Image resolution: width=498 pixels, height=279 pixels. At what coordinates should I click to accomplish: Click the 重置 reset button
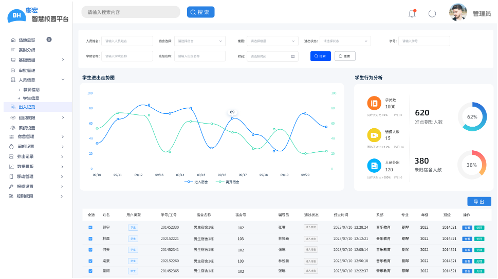[x=345, y=56]
